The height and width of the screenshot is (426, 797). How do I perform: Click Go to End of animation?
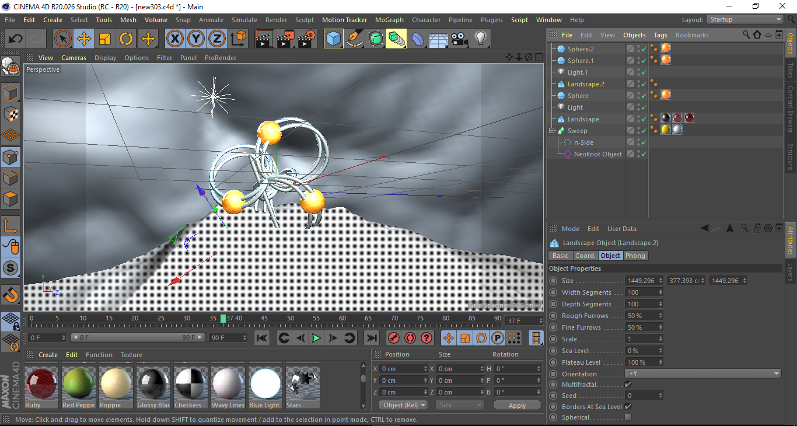tap(371, 338)
